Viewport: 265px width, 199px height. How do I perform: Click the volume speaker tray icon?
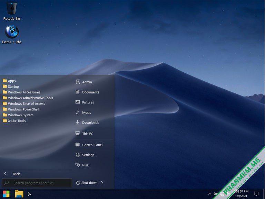click(x=228, y=194)
